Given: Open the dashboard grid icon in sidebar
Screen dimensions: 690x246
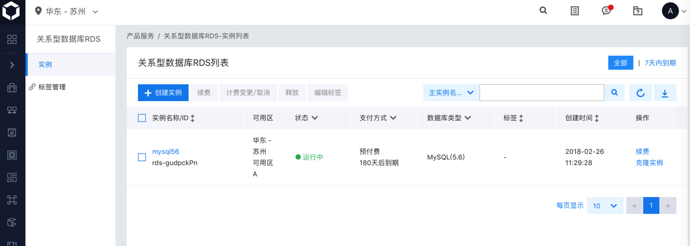Looking at the screenshot, I should (x=12, y=39).
